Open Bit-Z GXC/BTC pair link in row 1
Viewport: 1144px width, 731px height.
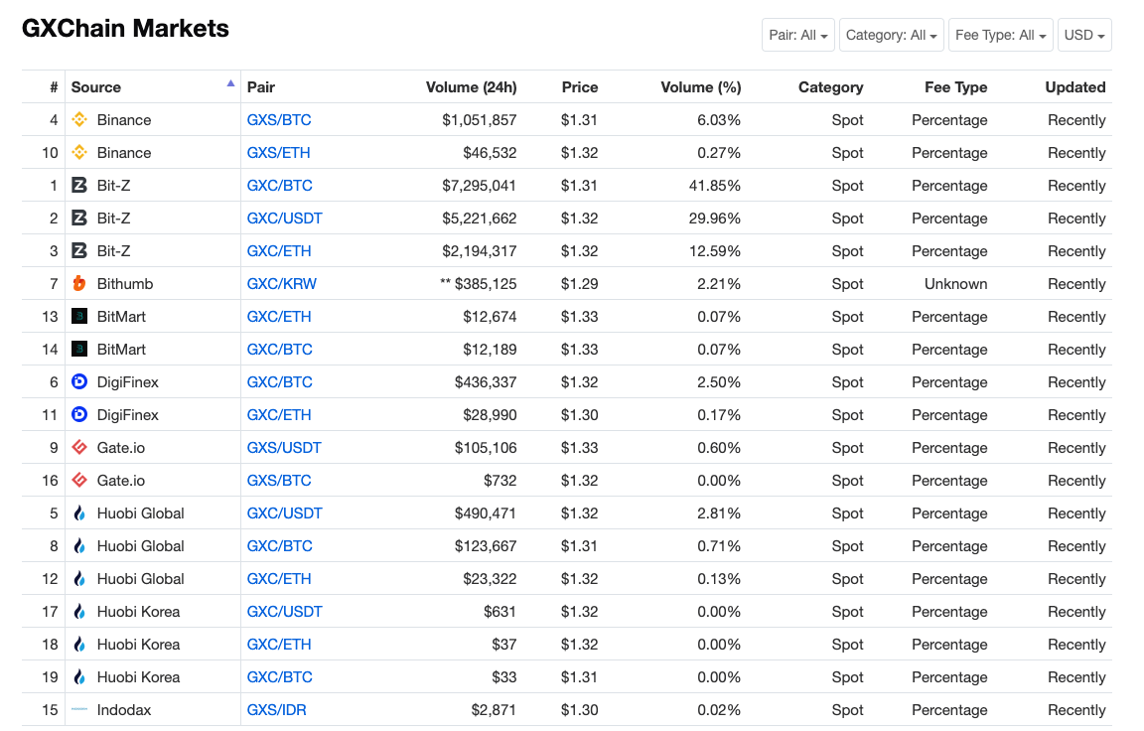[x=279, y=186]
